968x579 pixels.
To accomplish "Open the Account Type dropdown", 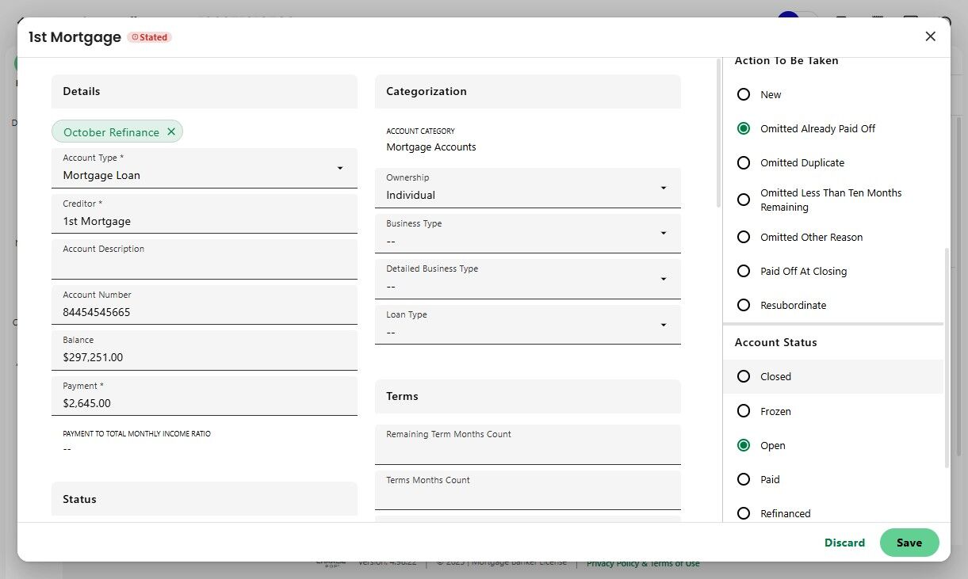I will pyautogui.click(x=339, y=168).
